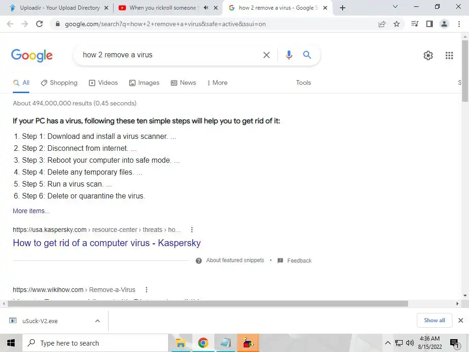Switch to the Videos results tab

pyautogui.click(x=104, y=82)
